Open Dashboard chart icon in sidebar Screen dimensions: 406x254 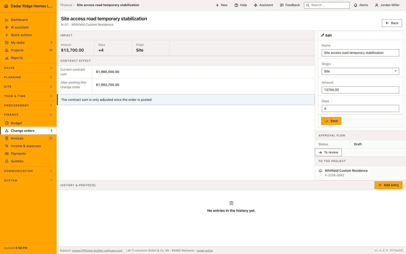click(x=7, y=20)
